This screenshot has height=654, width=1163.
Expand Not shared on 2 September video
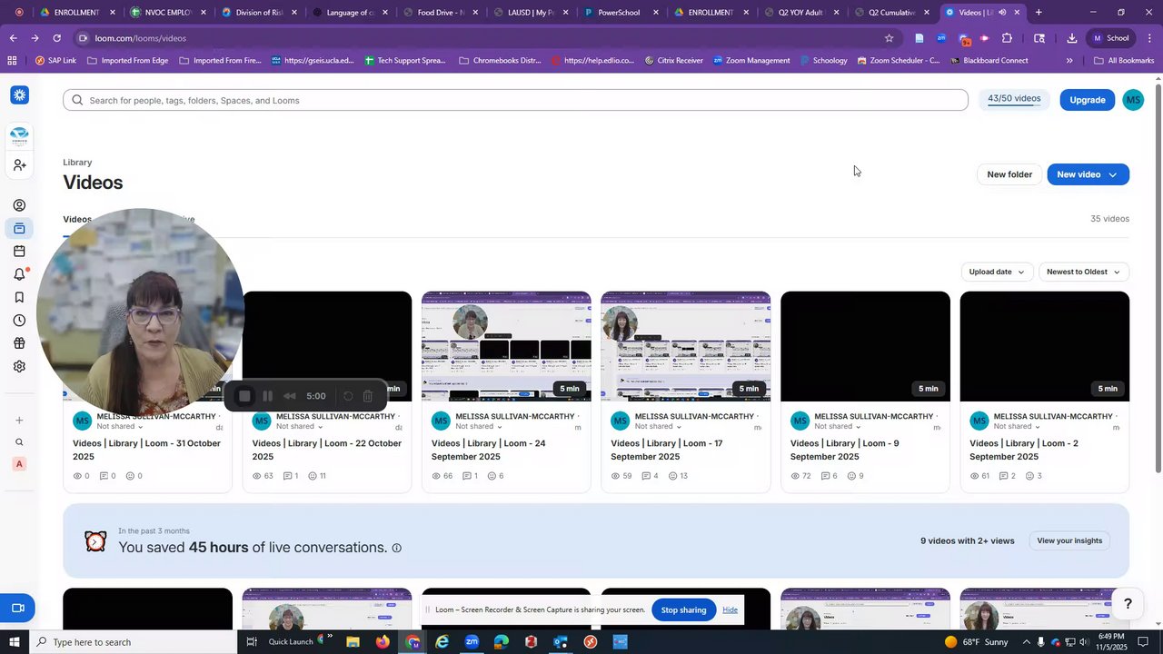pos(1016,426)
